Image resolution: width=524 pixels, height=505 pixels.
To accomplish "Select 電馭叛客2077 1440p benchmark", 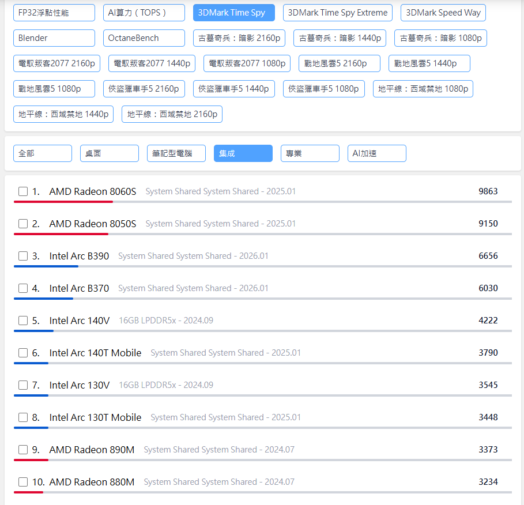I will pyautogui.click(x=152, y=63).
